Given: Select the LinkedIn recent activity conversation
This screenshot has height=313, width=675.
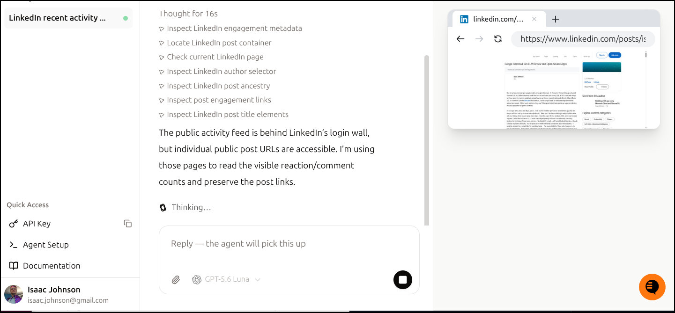Looking at the screenshot, I should (68, 18).
